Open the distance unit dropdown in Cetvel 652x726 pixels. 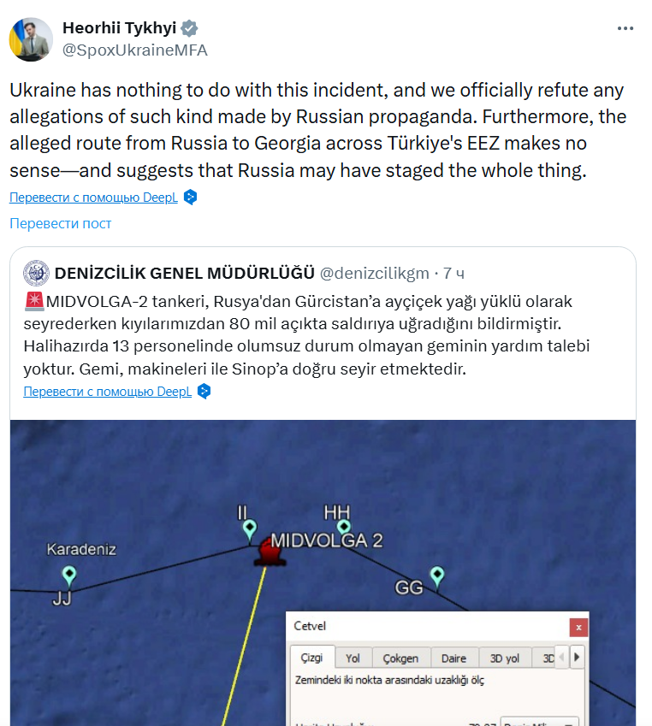[539, 721]
